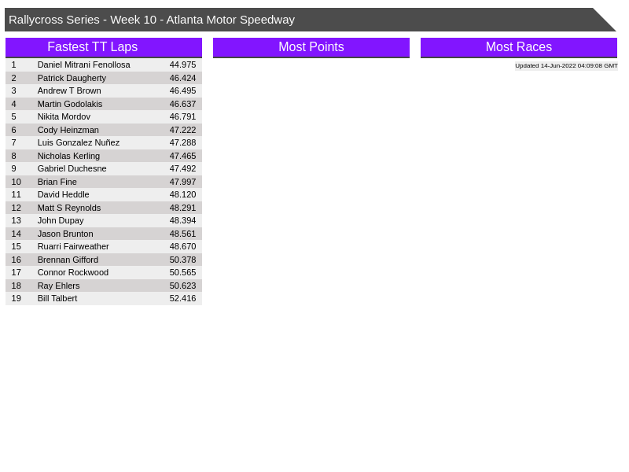Select Andrew T Brown row
This screenshot has height=472, width=629.
point(69,90)
